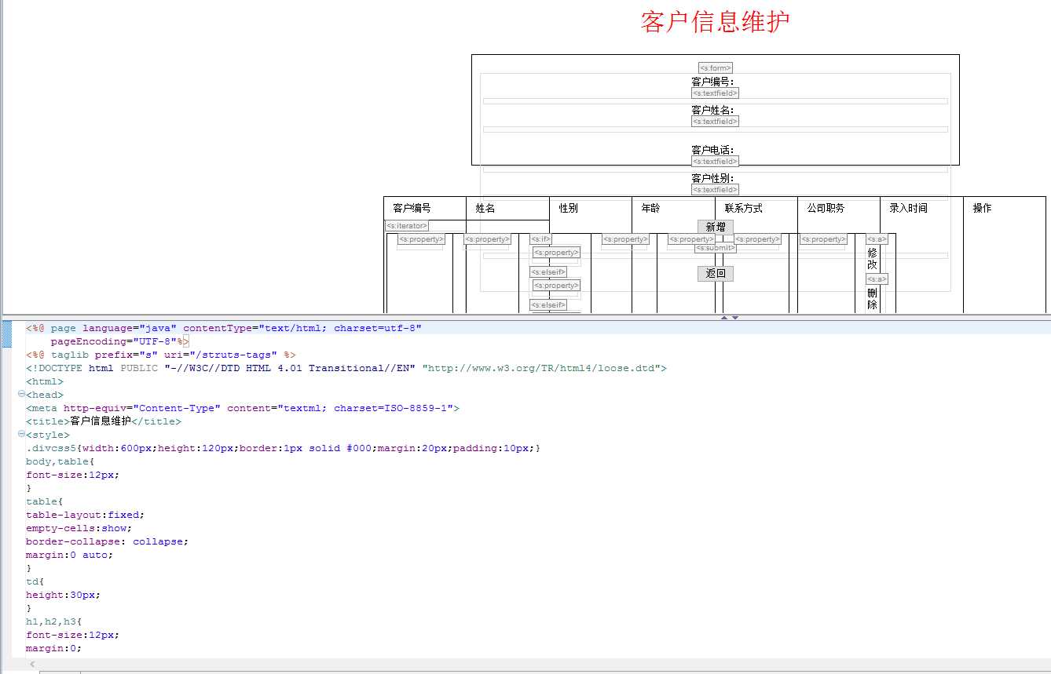This screenshot has height=674, width=1051.
Task: Select the <s:property> tag in 姓名 column
Action: coord(487,239)
